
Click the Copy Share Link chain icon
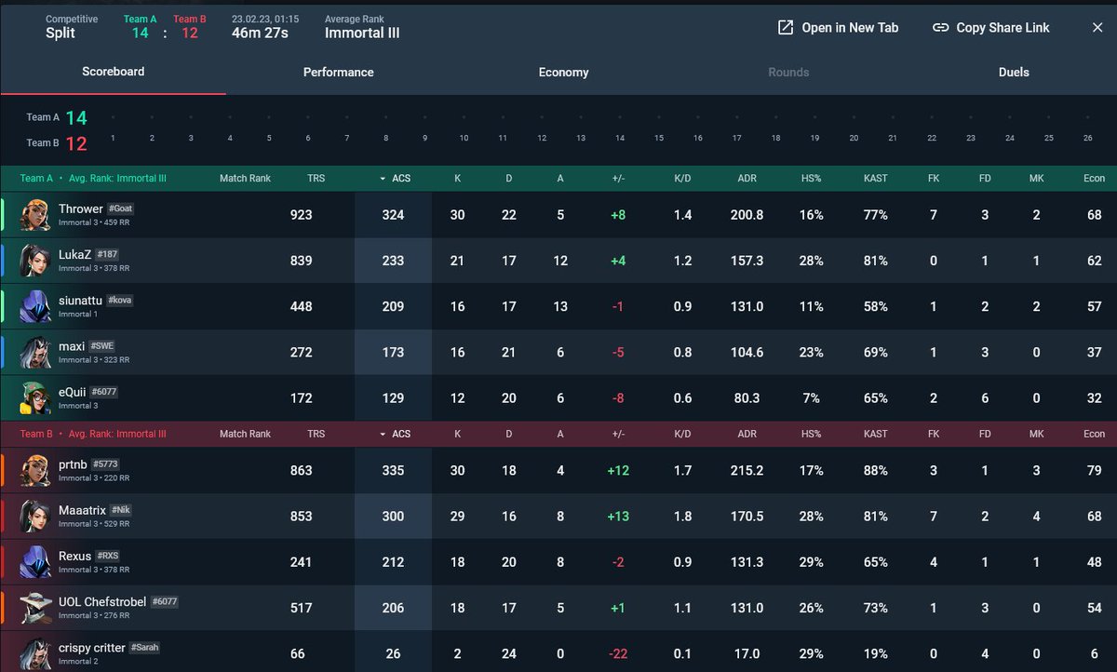pos(941,28)
